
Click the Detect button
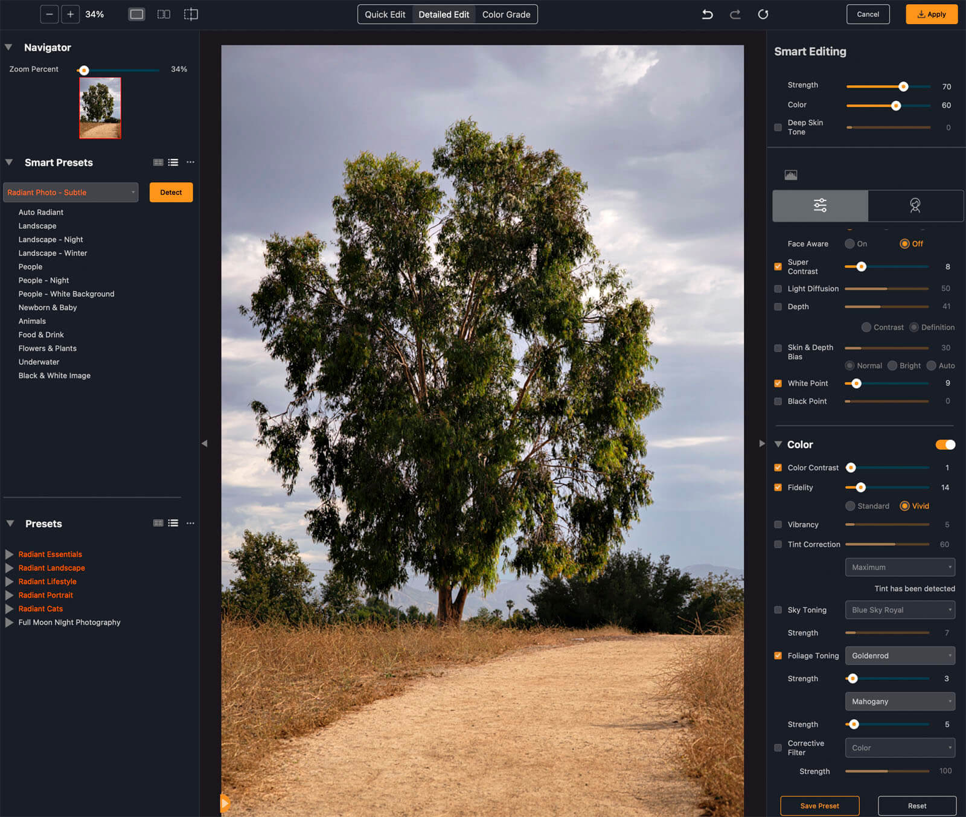(171, 193)
